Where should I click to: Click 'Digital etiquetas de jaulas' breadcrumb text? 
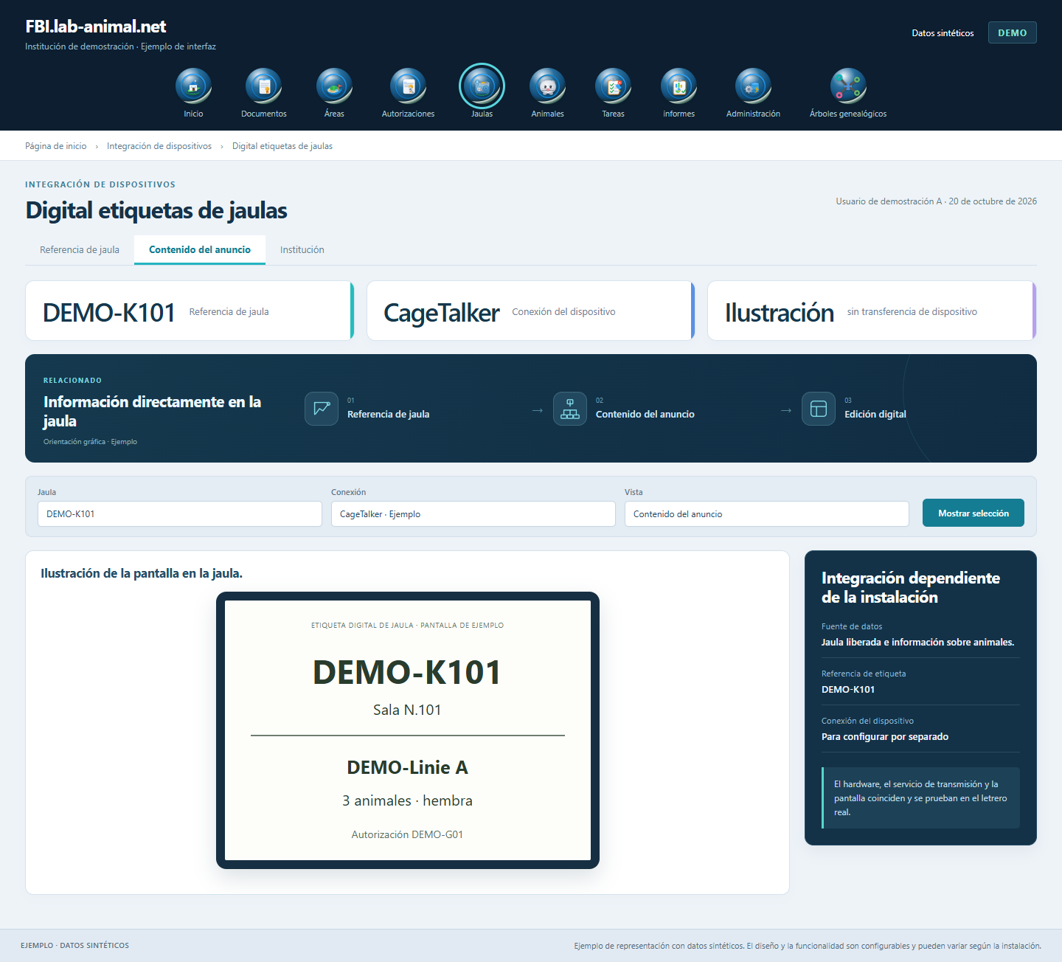click(x=282, y=146)
